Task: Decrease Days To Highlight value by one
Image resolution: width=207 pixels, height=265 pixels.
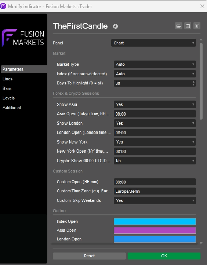Action: click(x=193, y=85)
